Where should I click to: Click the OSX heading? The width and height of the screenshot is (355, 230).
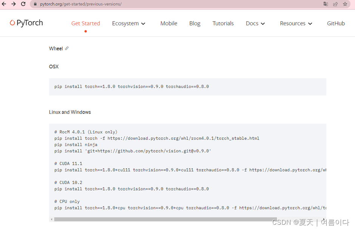(54, 67)
